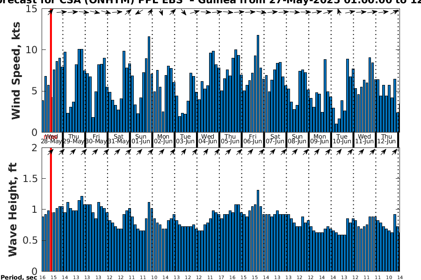Image resolution: width=421 pixels, height=280 pixels.
Task: Select the Tue 10-Jun date label
Action: [342, 139]
